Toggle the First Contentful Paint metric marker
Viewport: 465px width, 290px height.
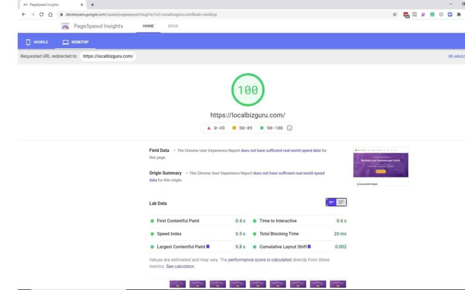pos(152,221)
